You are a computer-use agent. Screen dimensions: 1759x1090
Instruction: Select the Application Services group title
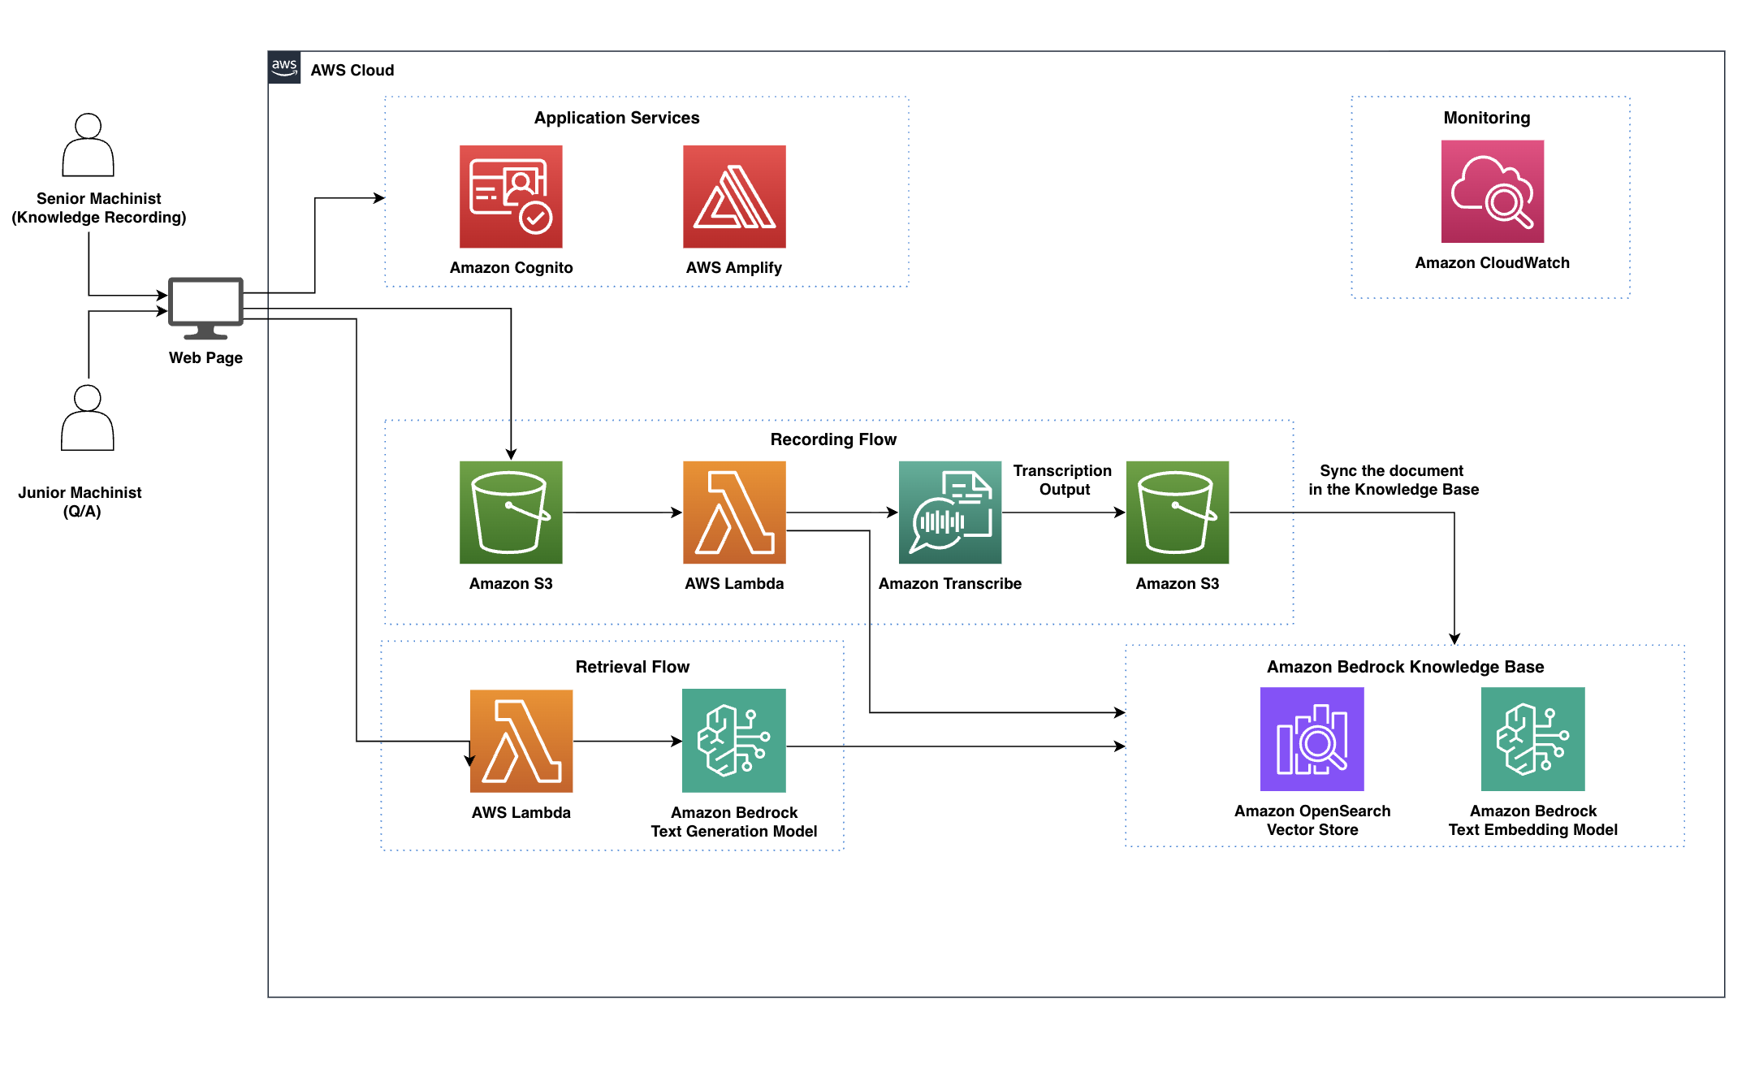click(616, 118)
